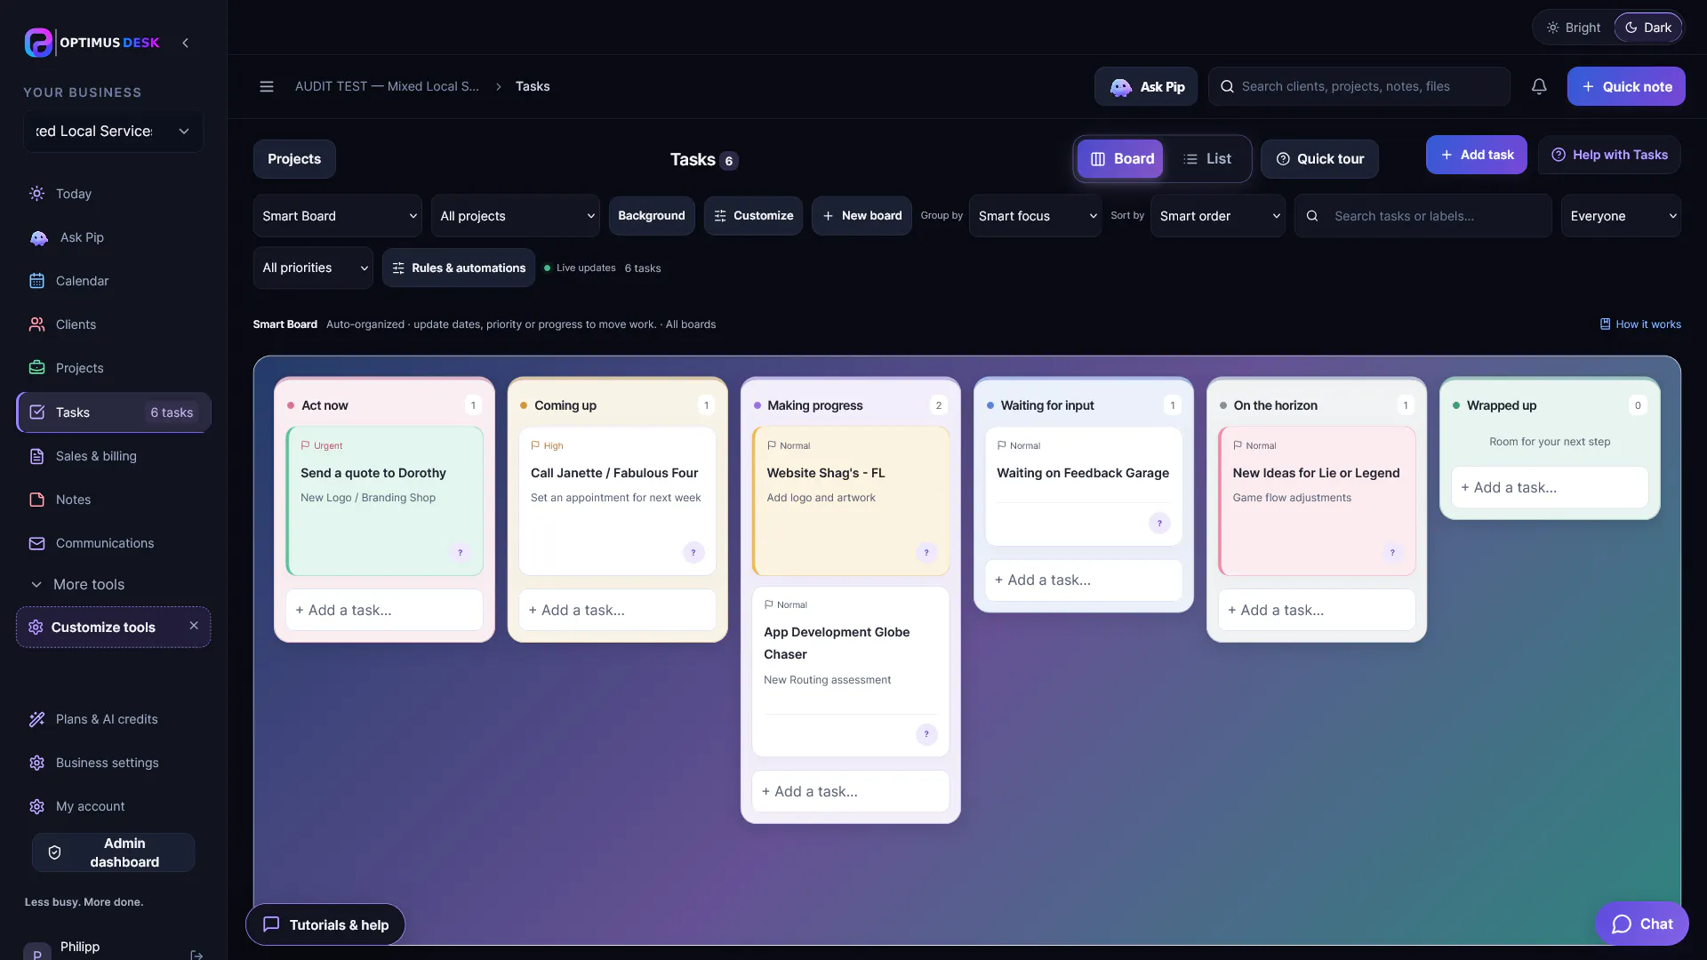Click the Sales & billing document icon

(36, 456)
